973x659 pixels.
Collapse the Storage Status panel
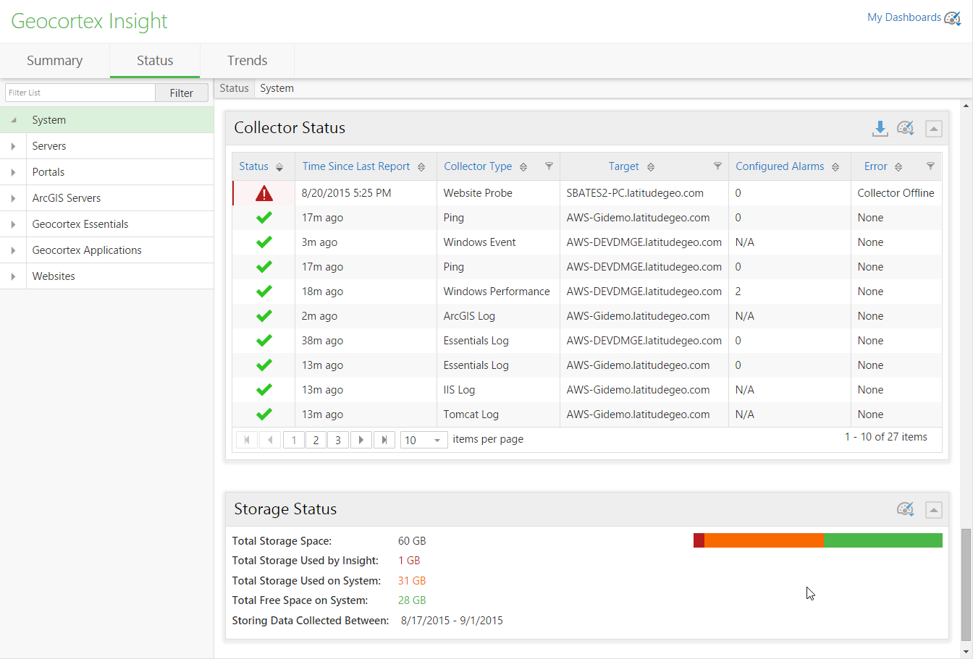pos(934,510)
